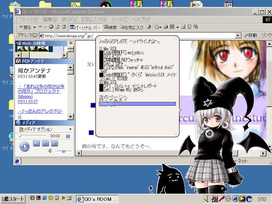Screen dimensions: 272x204
Task: Expand the Edit button dropdown arrow
Action: [177, 27]
